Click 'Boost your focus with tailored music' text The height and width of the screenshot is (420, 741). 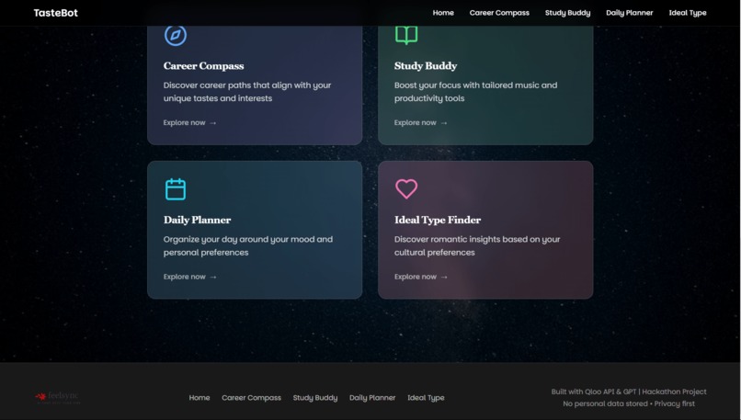[x=476, y=92]
